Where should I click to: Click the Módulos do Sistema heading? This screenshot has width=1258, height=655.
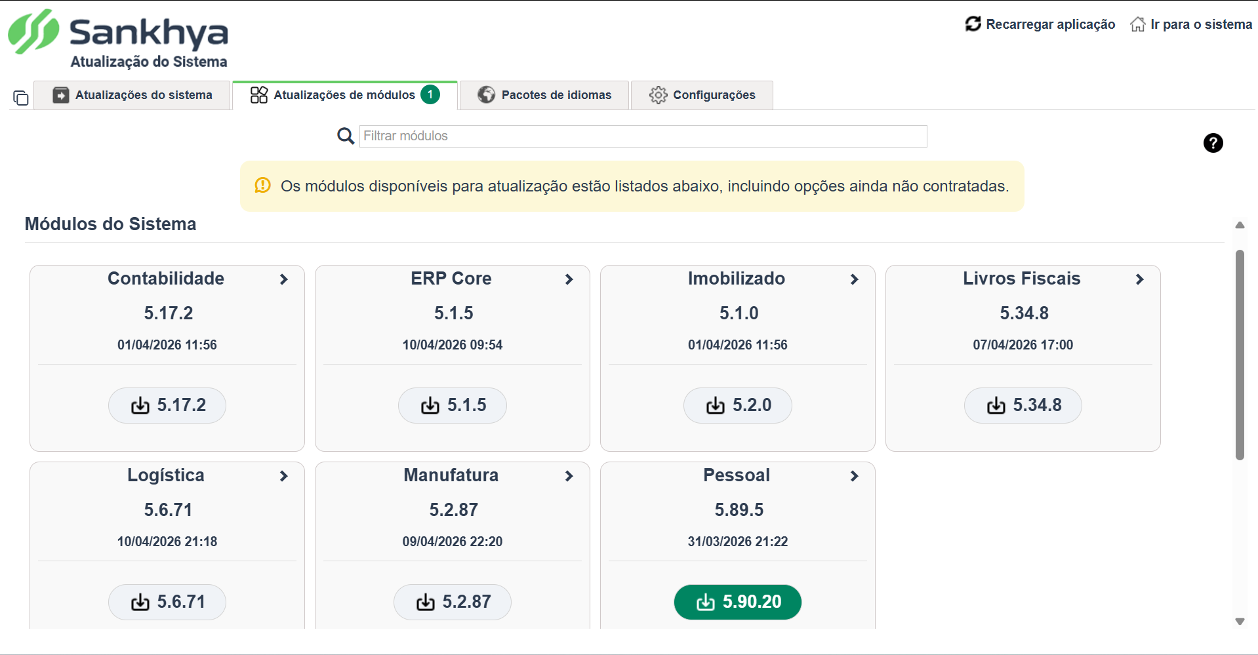110,224
